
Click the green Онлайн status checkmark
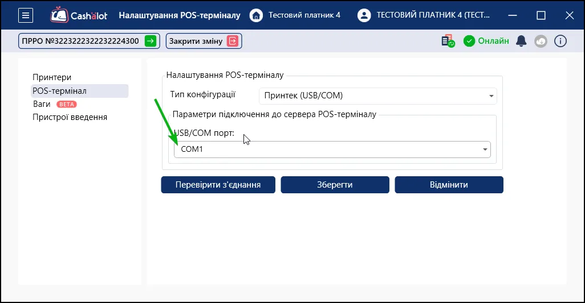click(x=469, y=41)
